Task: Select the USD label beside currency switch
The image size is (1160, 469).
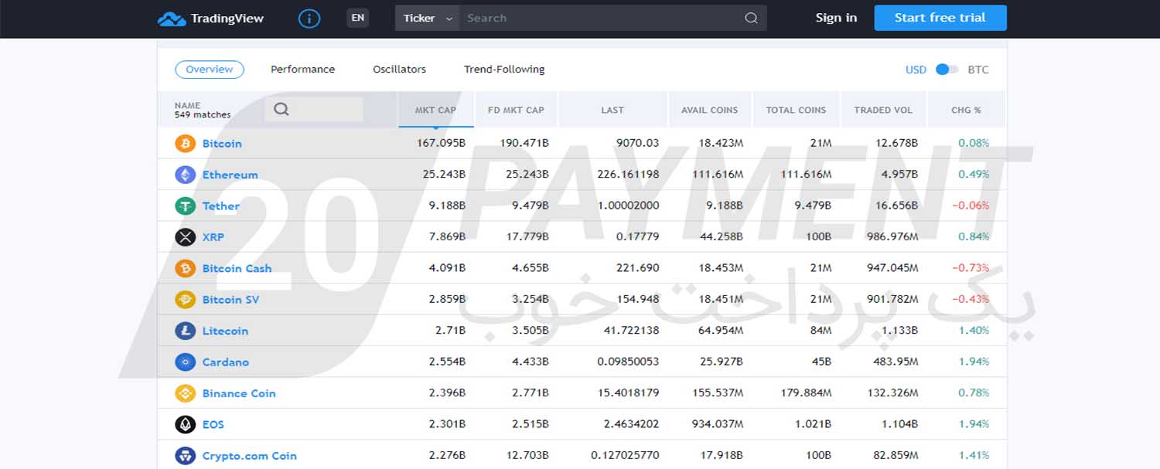Action: [x=916, y=70]
